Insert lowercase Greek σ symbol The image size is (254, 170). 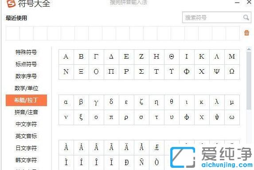click(x=141, y=117)
